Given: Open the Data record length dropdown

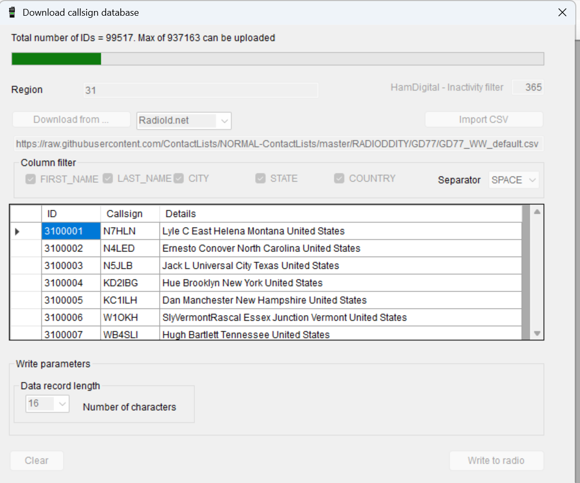Looking at the screenshot, I should (x=62, y=404).
